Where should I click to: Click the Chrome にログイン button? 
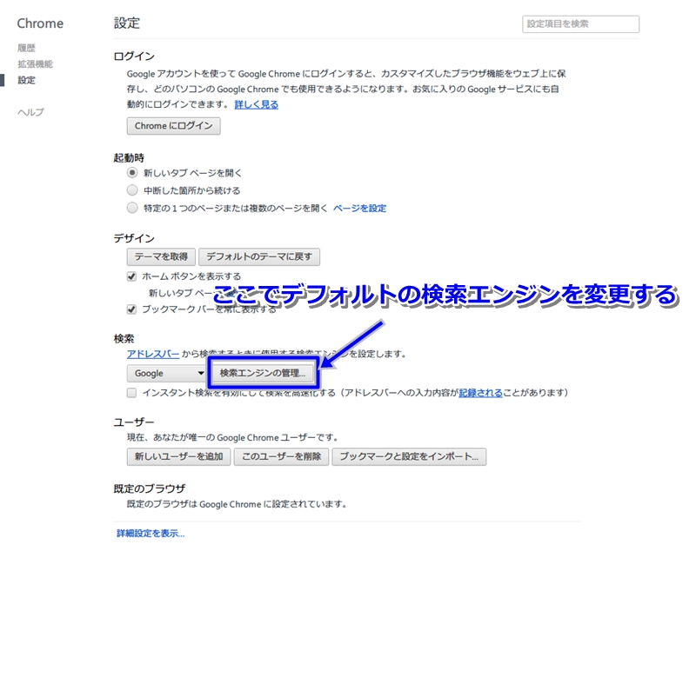tap(173, 126)
